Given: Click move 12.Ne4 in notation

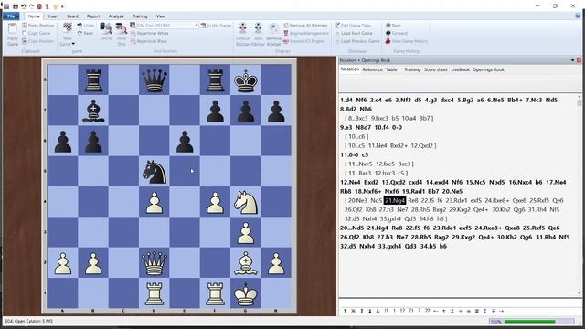Looking at the screenshot, I should tap(350, 183).
